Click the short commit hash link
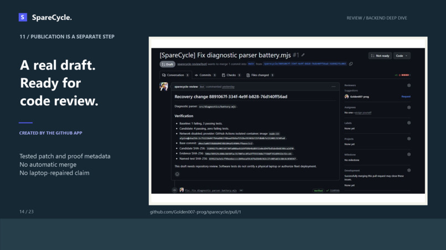This screenshot has height=250, width=446. pos(334,190)
